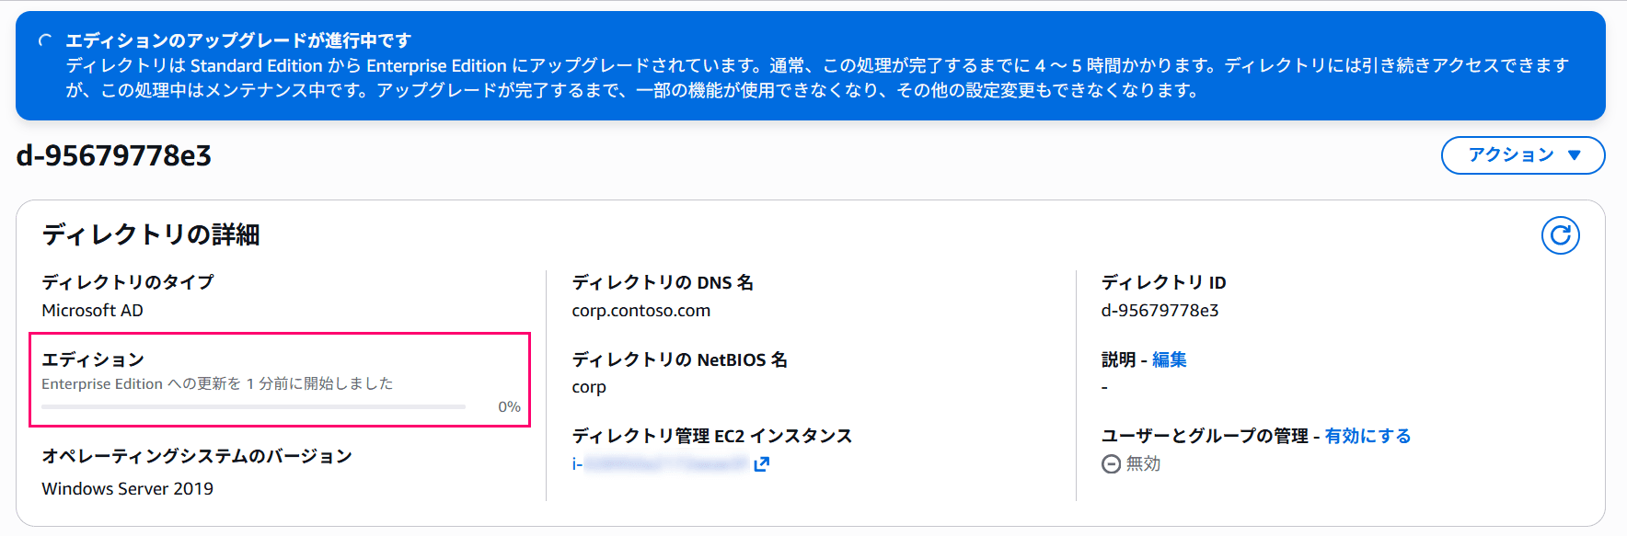Screen dimensions: 1627x536
Task: Open the blurred EC2 instance ID link
Action: 661,464
